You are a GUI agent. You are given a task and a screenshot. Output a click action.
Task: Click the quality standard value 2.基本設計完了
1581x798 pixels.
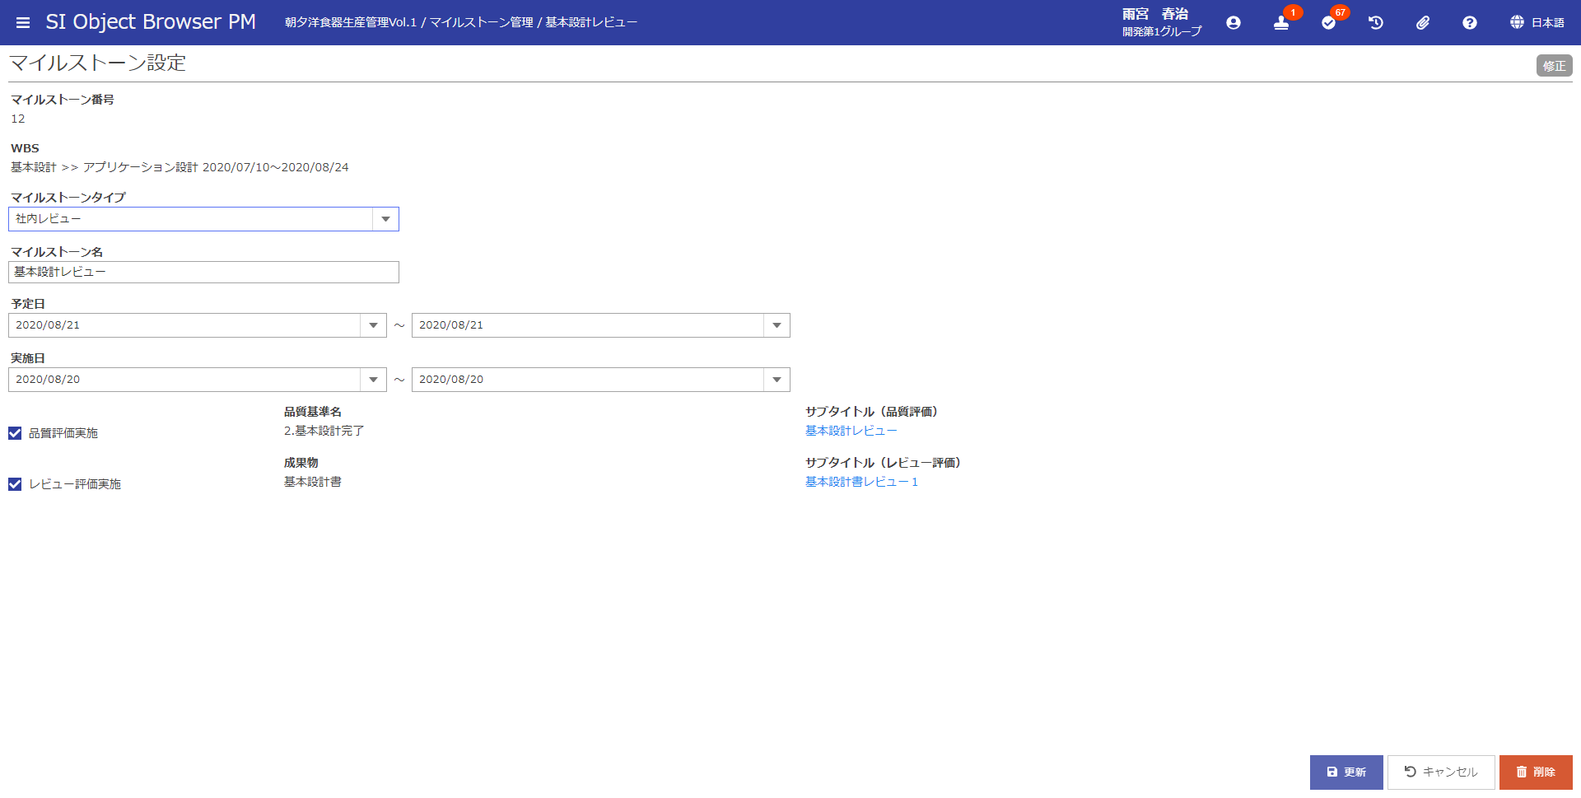324,431
